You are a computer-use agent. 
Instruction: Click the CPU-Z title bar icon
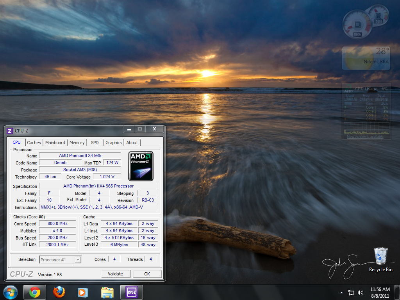[9, 131]
